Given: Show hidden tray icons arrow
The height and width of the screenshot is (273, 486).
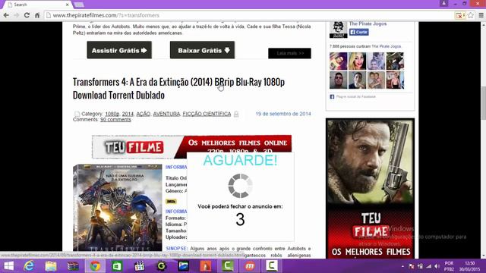Looking at the screenshot, I should (x=402, y=266).
